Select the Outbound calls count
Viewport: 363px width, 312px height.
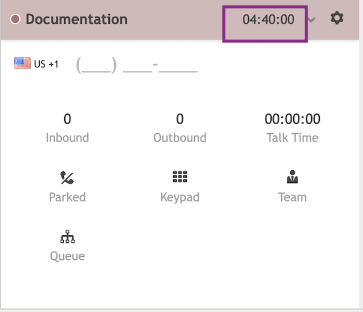coord(180,119)
